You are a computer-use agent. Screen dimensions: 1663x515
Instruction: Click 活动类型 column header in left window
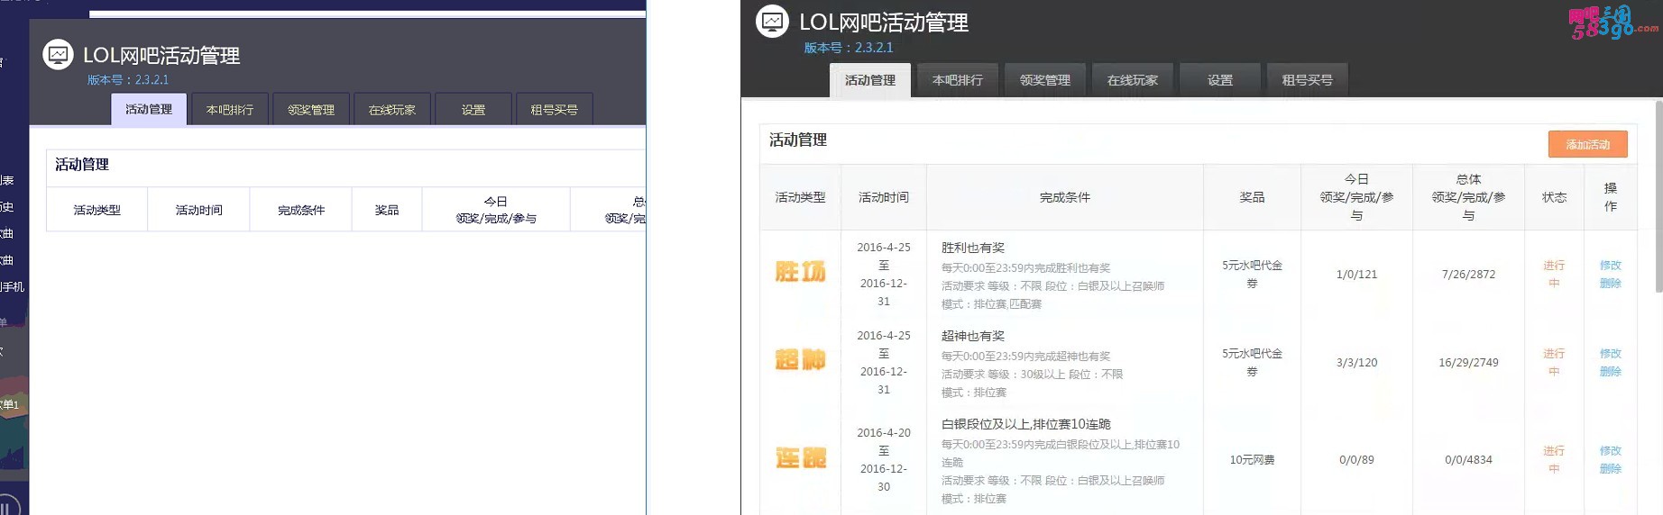click(x=97, y=210)
